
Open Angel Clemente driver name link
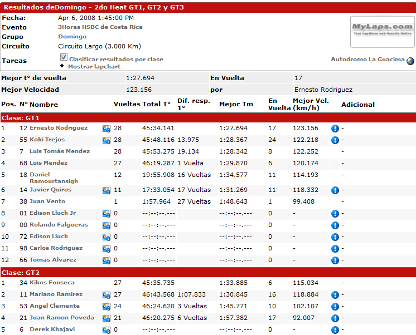click(x=55, y=306)
